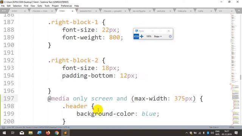
Task: Click the .right-block-1 selector text
Action: point(73,22)
